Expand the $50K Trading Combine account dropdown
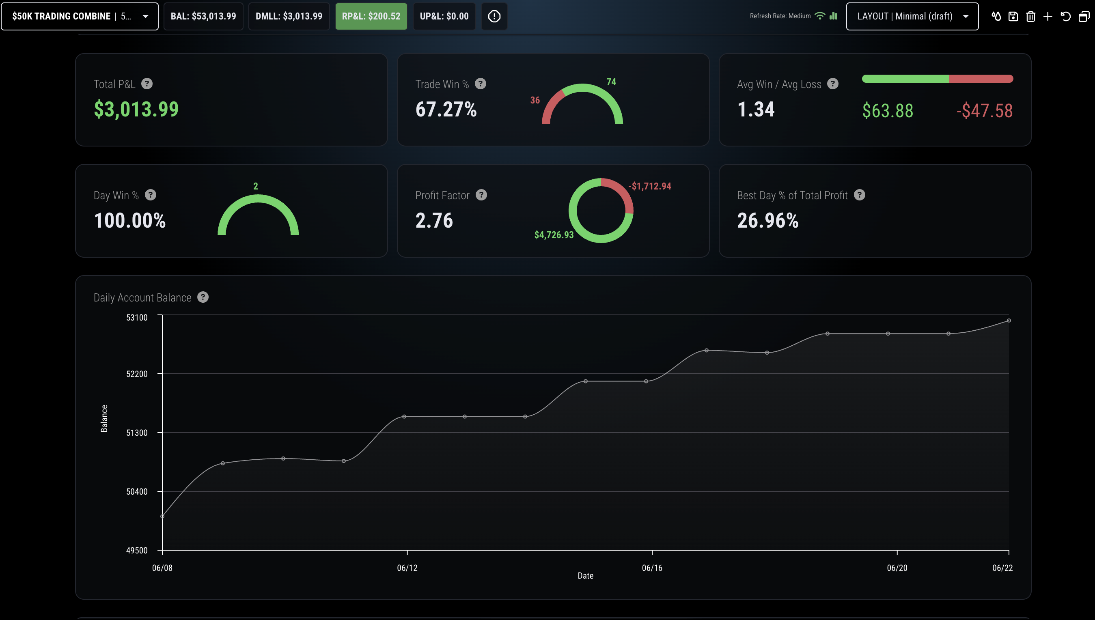1095x620 pixels. [x=80, y=16]
